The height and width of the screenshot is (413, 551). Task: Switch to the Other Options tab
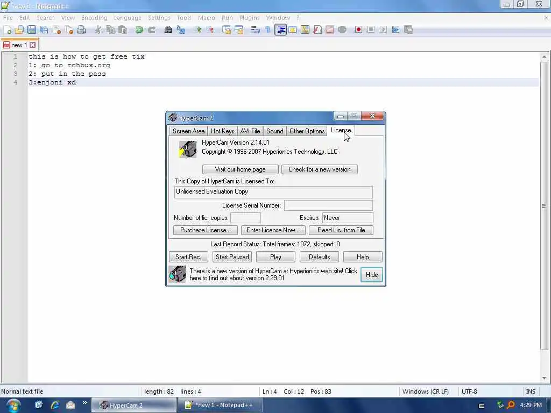[307, 131]
